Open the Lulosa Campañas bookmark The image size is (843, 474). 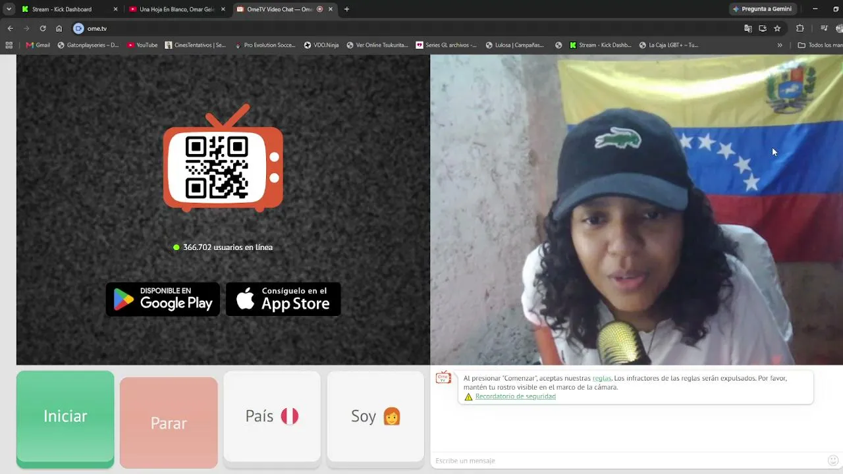pyautogui.click(x=515, y=45)
